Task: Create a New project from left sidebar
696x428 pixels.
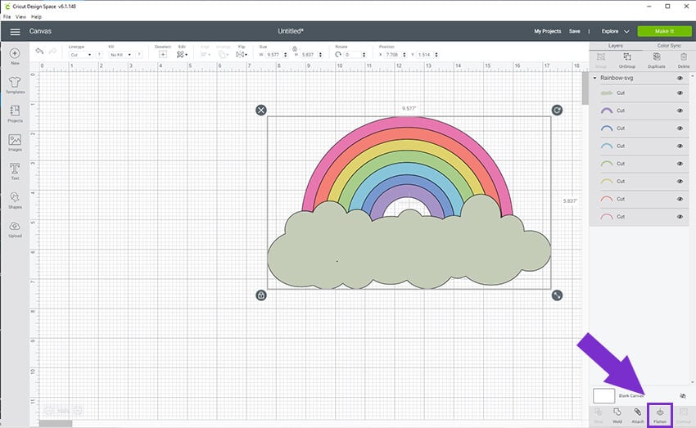Action: [15, 56]
